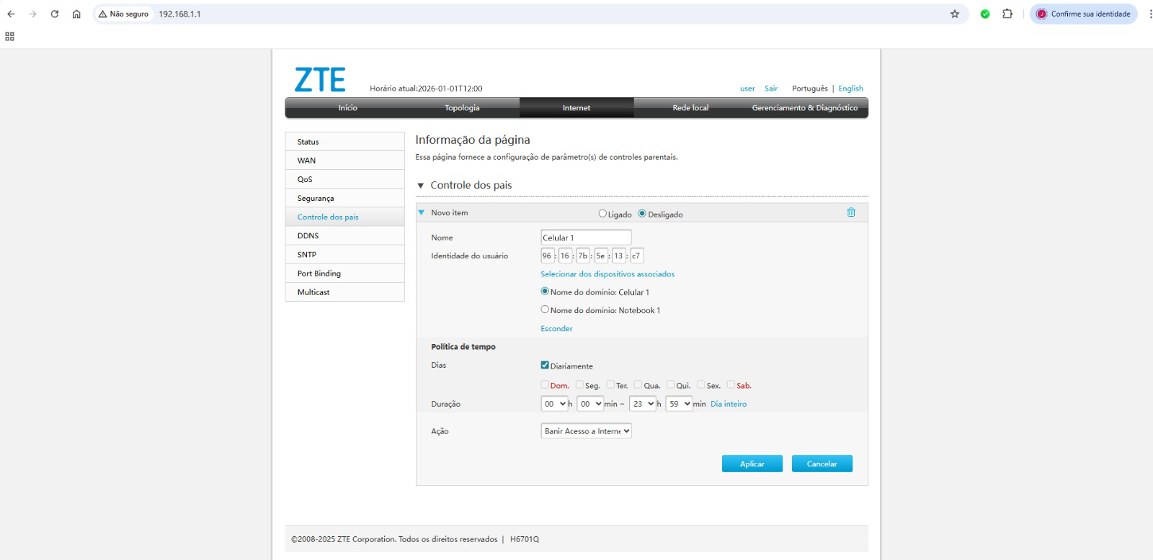This screenshot has width=1153, height=560.
Task: Click the ZTE logo
Action: [x=320, y=80]
